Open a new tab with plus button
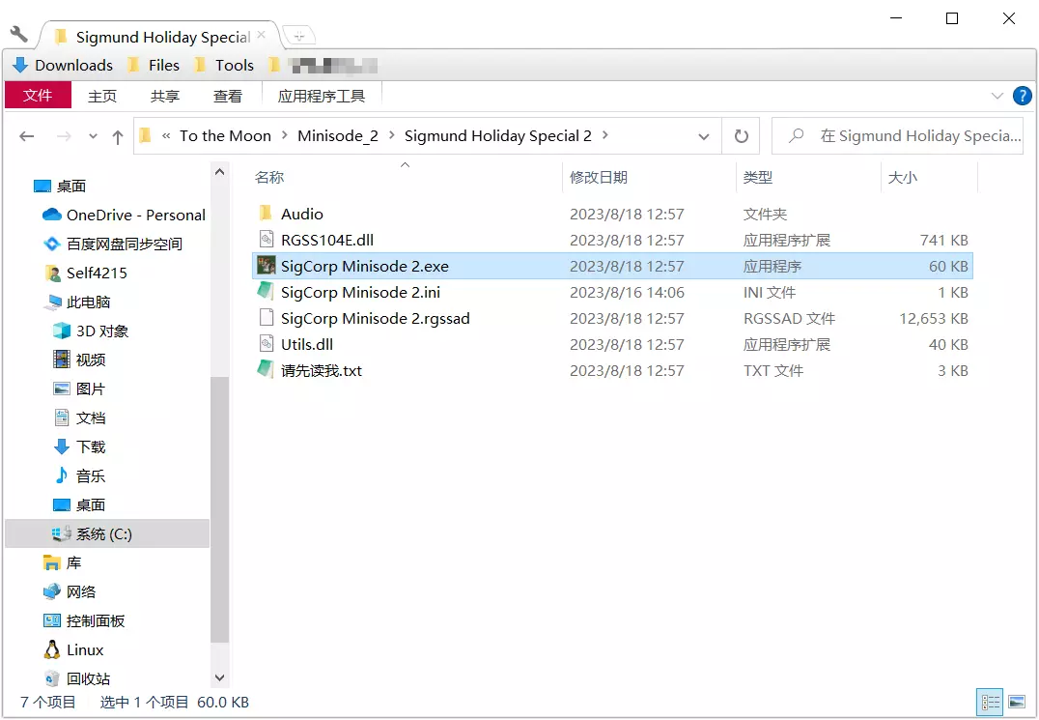Image resolution: width=1039 pixels, height=720 pixels. click(298, 35)
